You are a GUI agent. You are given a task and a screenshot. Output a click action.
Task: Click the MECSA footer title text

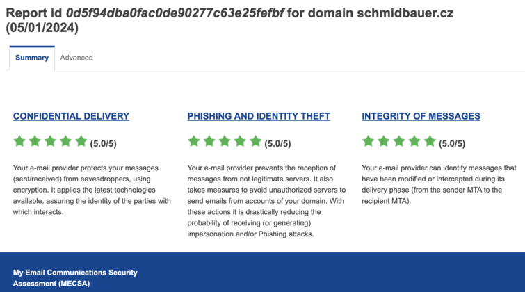click(75, 278)
